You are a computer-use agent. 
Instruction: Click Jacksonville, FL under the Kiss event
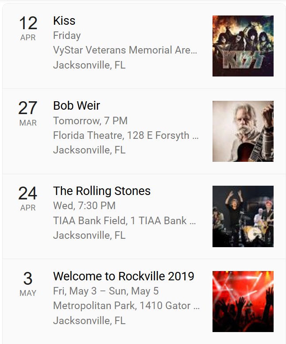(x=89, y=65)
